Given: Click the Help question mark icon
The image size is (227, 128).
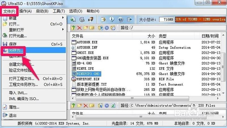Looking at the screenshot, I should (120, 19).
